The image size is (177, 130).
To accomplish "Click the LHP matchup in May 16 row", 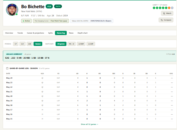I will [x=58, y=114].
